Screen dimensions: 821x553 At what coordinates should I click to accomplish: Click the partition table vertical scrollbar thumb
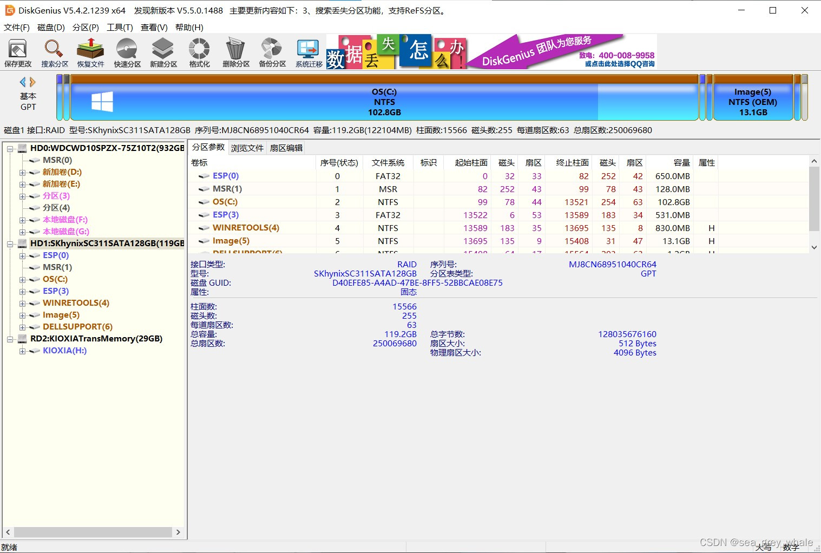[x=814, y=199]
